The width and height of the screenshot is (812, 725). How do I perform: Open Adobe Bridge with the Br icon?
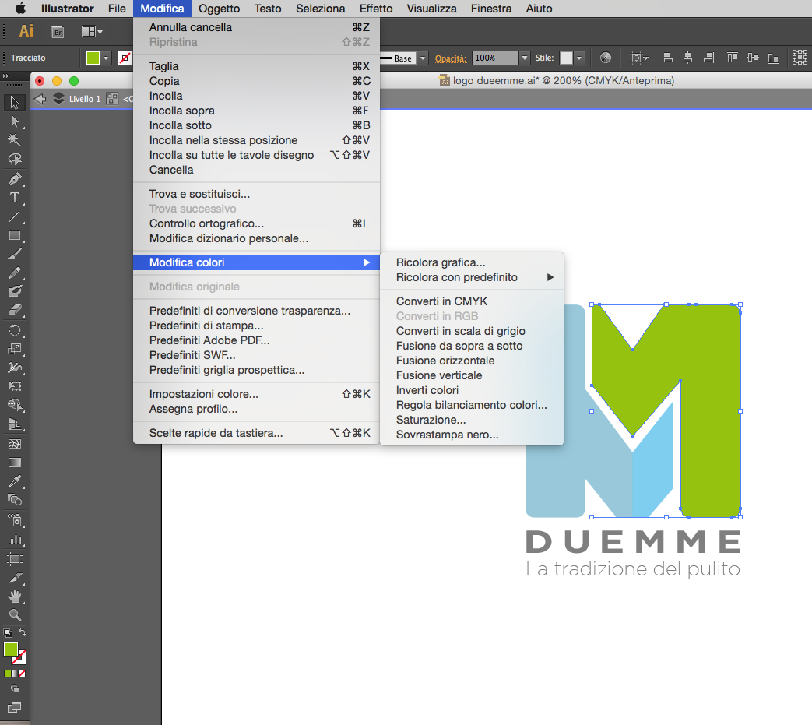[58, 32]
